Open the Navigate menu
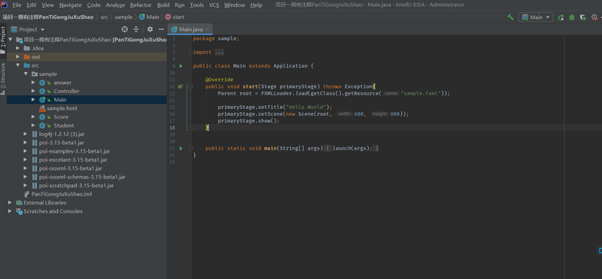 coord(70,5)
